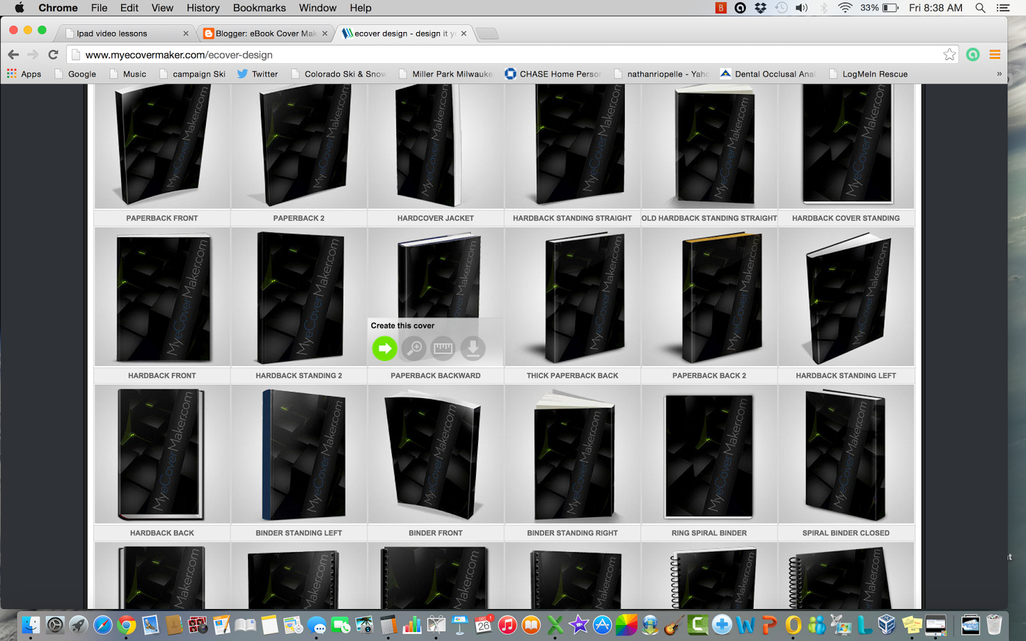Click the Hardback Standing 2 label
1026x641 pixels.
[x=299, y=376]
